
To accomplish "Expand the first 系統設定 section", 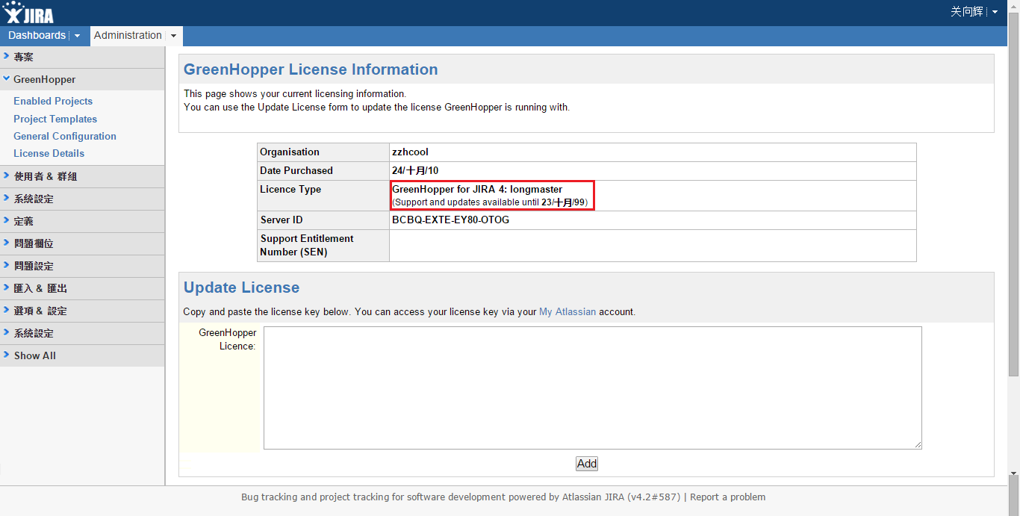I will click(x=82, y=199).
